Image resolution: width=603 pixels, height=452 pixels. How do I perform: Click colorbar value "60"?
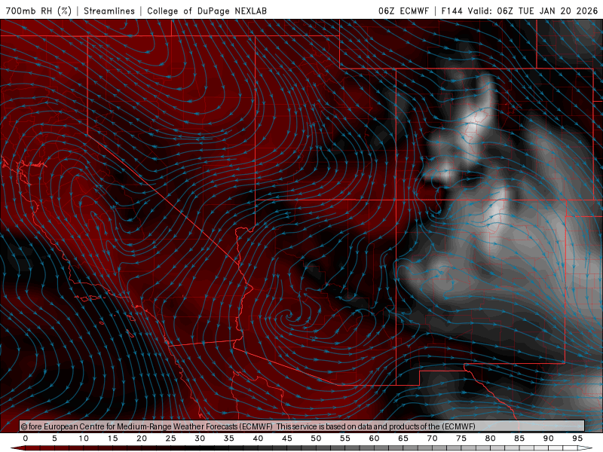(x=374, y=438)
